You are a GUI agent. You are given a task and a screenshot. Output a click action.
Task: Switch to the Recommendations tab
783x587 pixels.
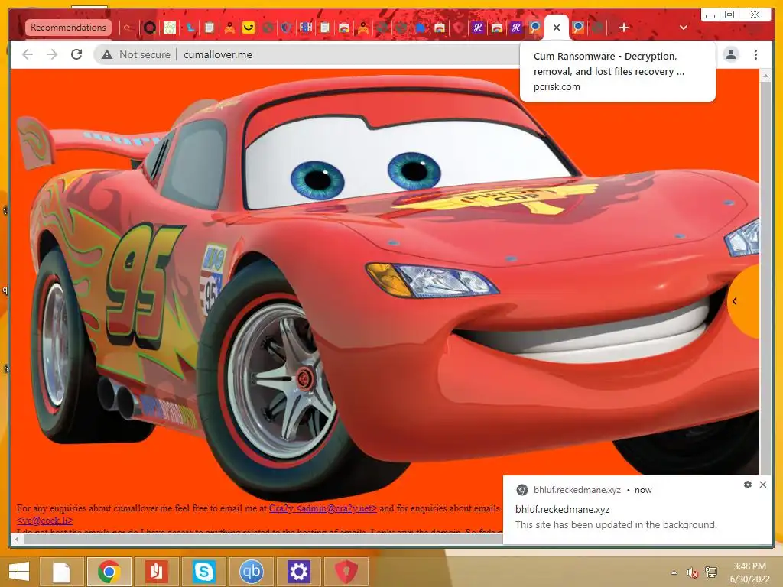coord(68,28)
